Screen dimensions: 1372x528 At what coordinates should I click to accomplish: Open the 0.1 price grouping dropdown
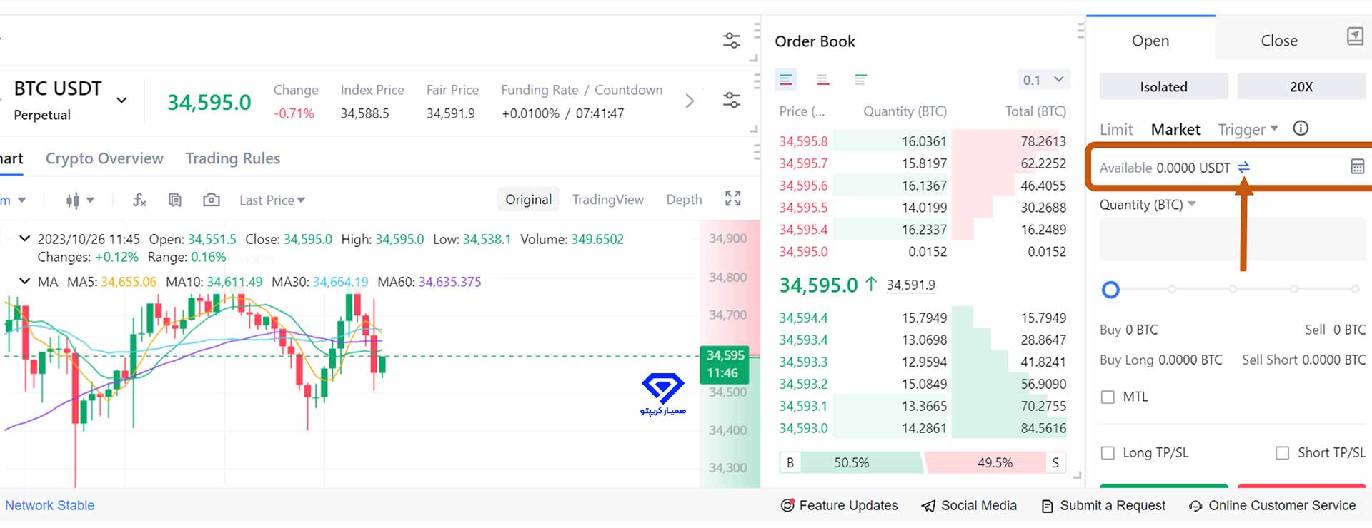click(1043, 80)
